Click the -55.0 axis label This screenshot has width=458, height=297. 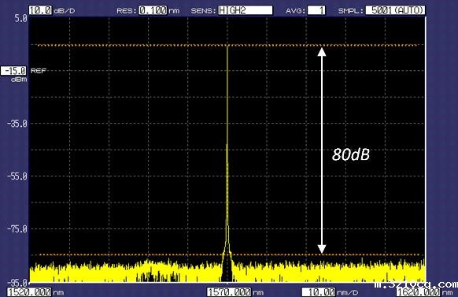point(17,176)
